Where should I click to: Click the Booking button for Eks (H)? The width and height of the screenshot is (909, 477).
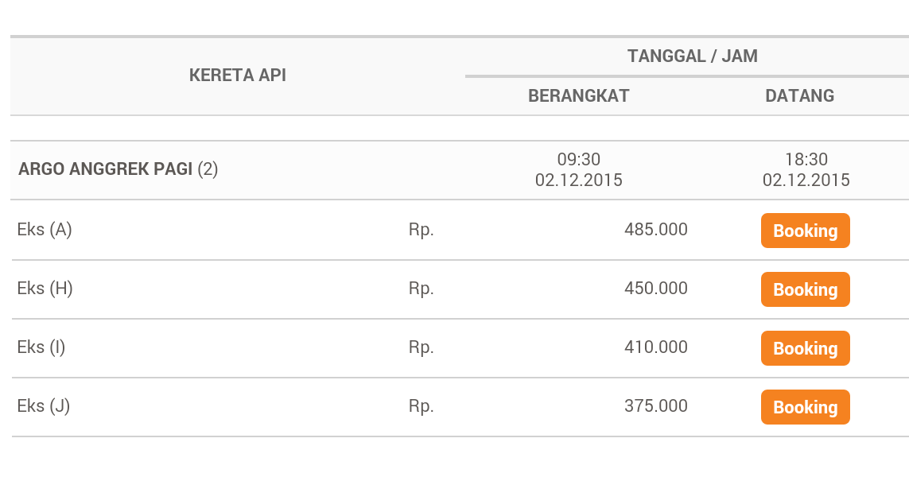click(805, 289)
